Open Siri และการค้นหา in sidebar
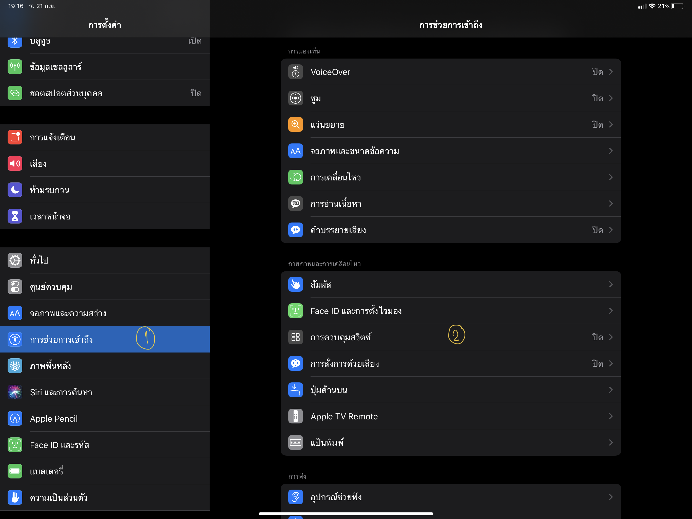Screen dimensions: 692x519 click(105, 392)
